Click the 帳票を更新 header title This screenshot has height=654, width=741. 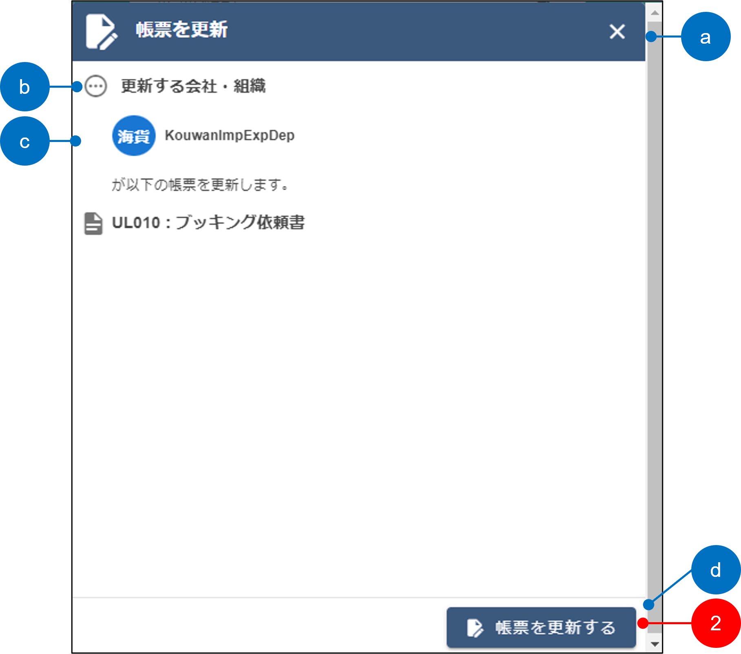182,30
